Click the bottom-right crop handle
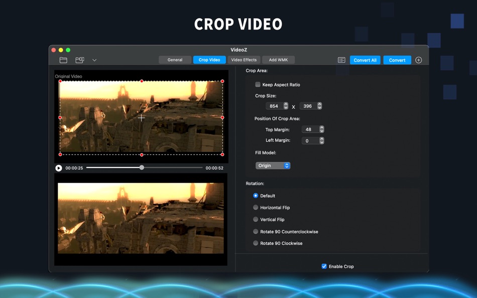477x298 pixels. 222,155
